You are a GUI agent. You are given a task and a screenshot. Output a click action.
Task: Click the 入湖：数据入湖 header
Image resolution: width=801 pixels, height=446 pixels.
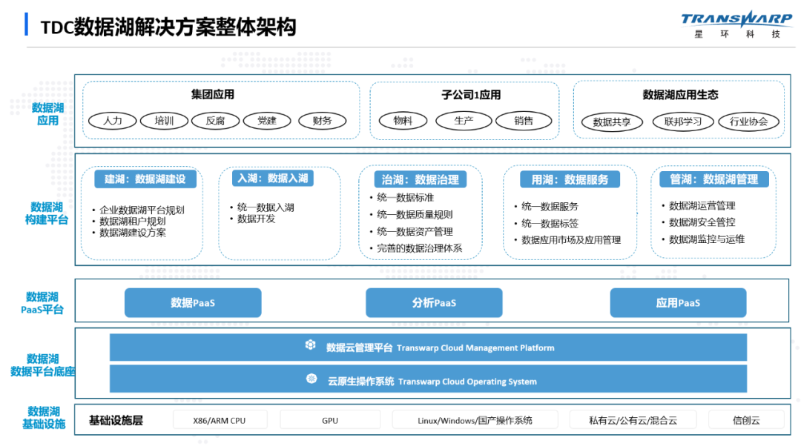(273, 178)
